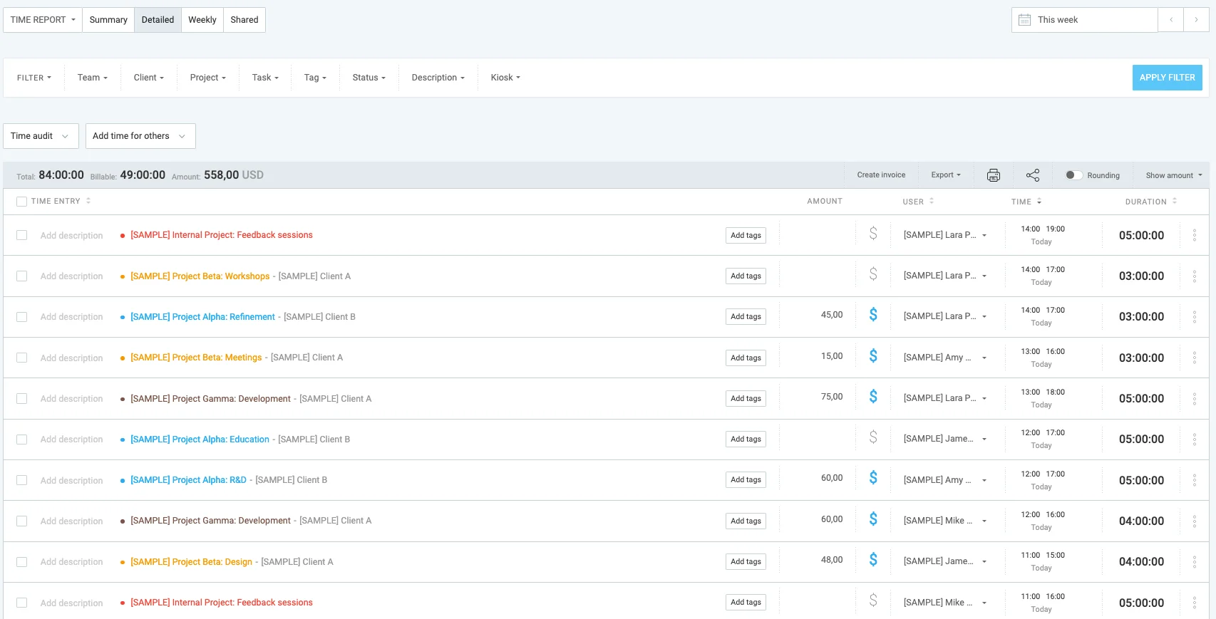The width and height of the screenshot is (1216, 619).
Task: Expand the Task filter dropdown
Action: point(265,78)
